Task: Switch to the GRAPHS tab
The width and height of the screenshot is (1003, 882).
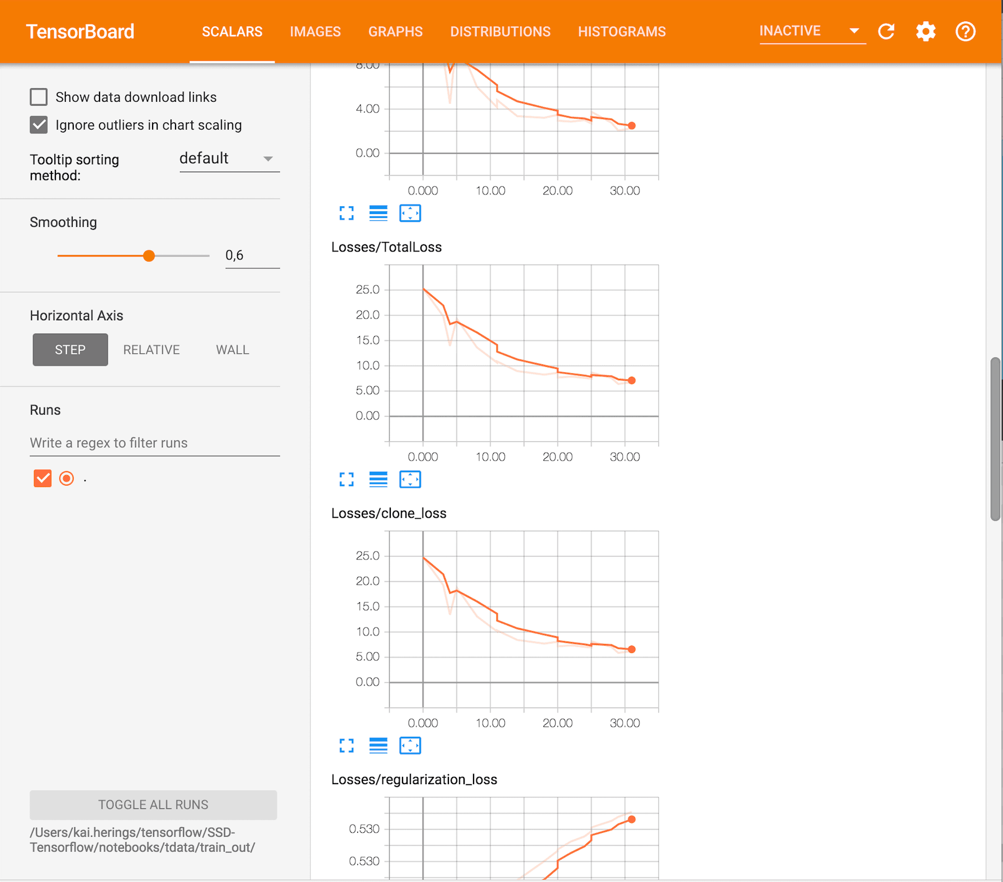Action: [395, 32]
